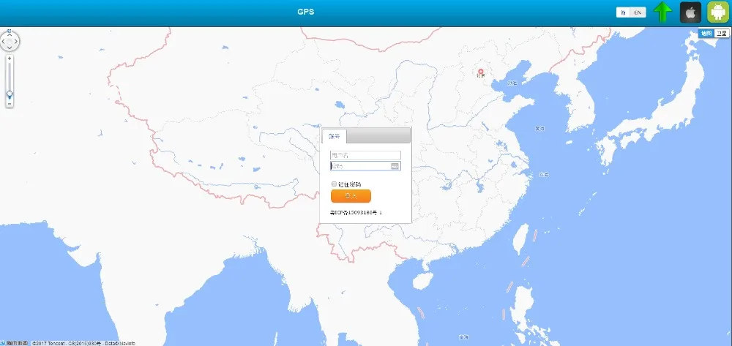Image resolution: width=732 pixels, height=346 pixels.
Task: Tick the 记住密码 remember password checkbox
Action: (x=334, y=184)
